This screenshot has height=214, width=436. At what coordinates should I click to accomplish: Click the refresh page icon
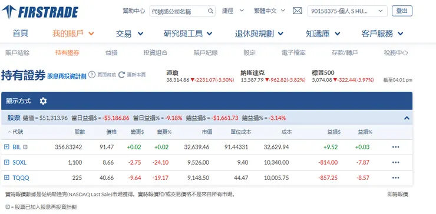coord(121,75)
